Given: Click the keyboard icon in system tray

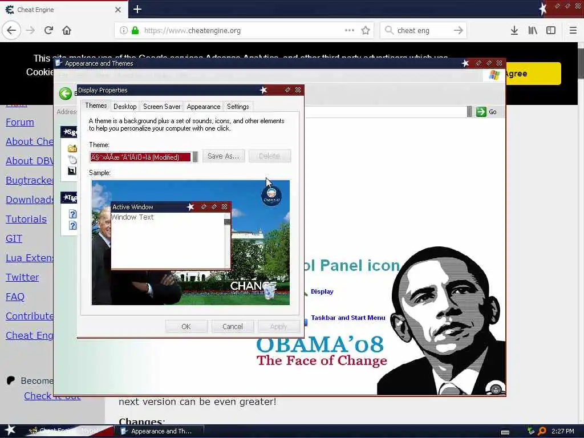Looking at the screenshot, I should pyautogui.click(x=505, y=432).
